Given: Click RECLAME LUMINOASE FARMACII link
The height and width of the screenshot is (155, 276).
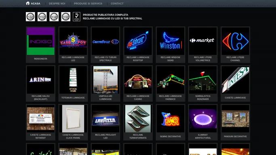Looking at the screenshot, I should click(171, 98).
